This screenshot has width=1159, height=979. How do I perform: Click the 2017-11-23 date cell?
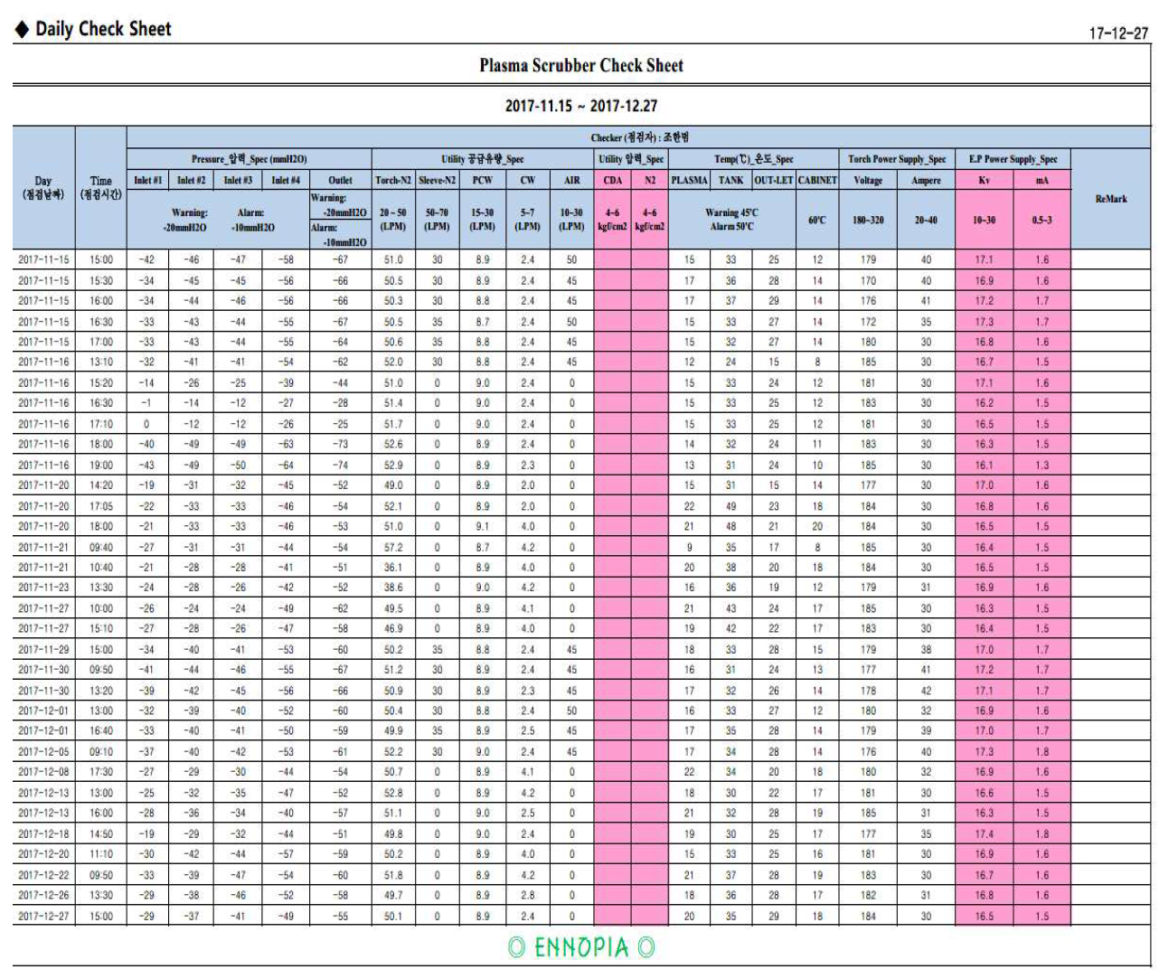pyautogui.click(x=43, y=588)
